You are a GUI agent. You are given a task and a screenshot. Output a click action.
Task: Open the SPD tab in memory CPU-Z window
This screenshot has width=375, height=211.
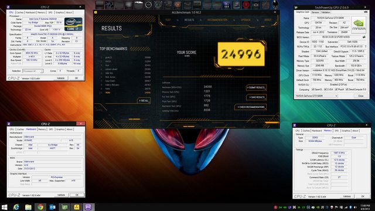click(x=336, y=131)
